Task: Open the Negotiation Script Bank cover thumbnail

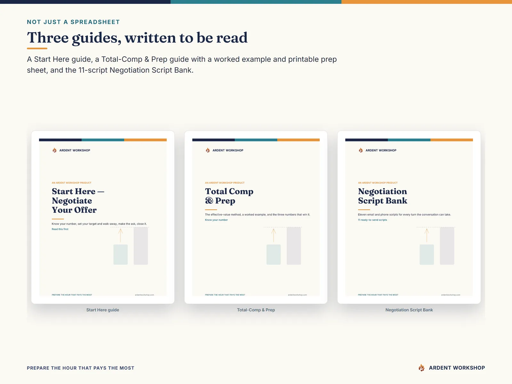Action: point(409,217)
